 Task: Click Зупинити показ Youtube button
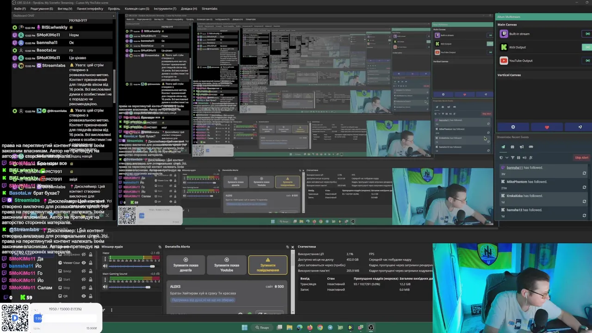(x=226, y=265)
